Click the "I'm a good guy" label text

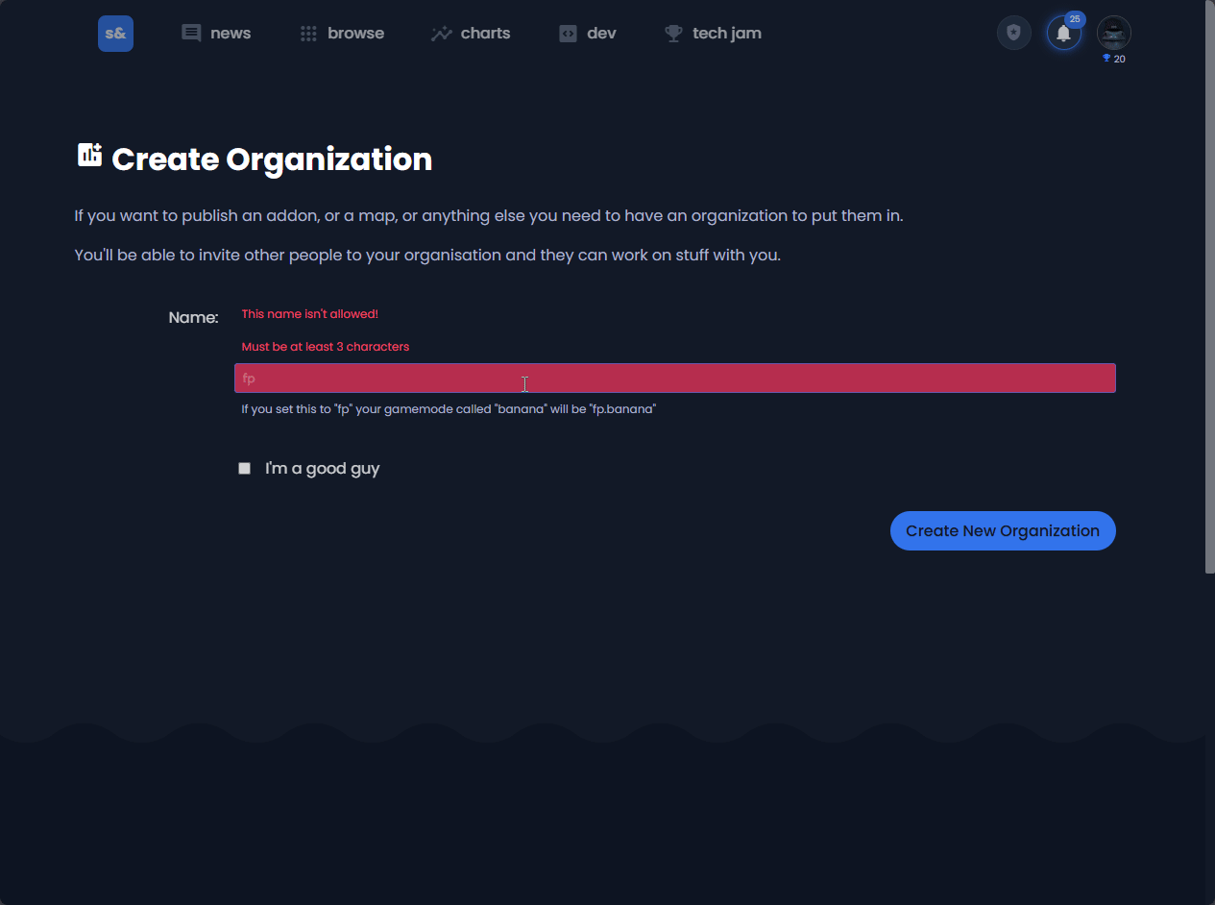pos(323,469)
